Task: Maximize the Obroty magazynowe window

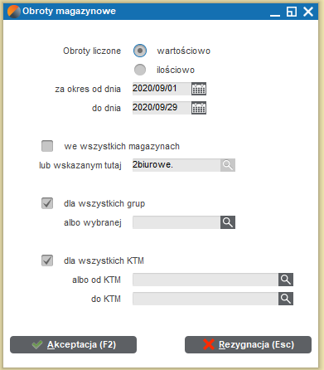Action: pyautogui.click(x=292, y=12)
